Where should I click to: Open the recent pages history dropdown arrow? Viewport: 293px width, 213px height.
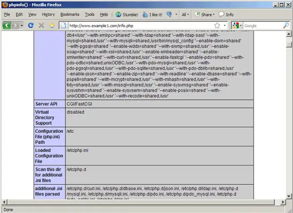coord(22,26)
